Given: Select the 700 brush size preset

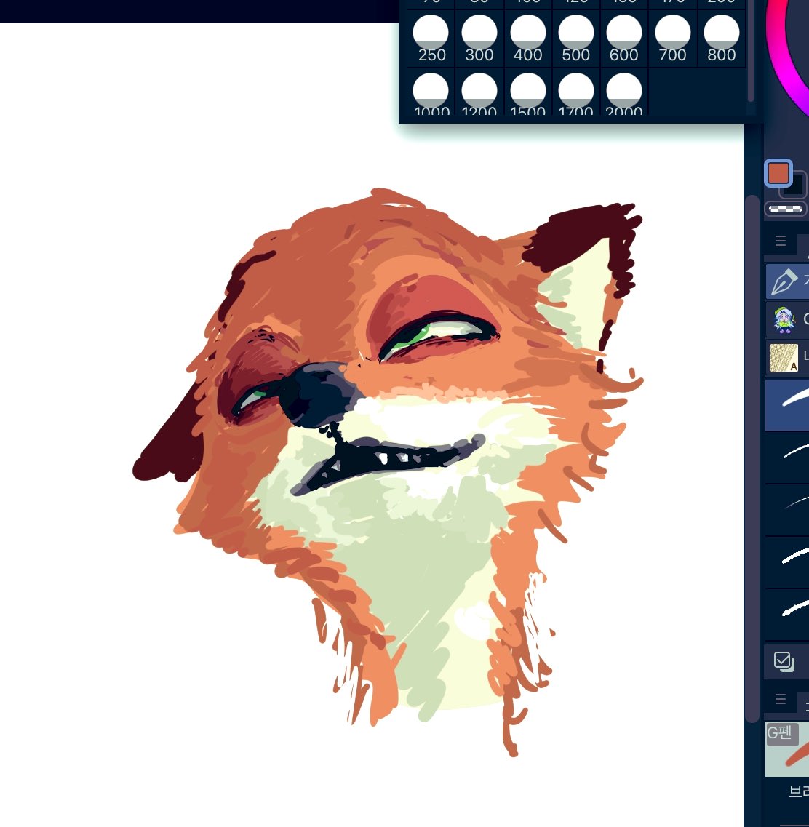Looking at the screenshot, I should (672, 39).
